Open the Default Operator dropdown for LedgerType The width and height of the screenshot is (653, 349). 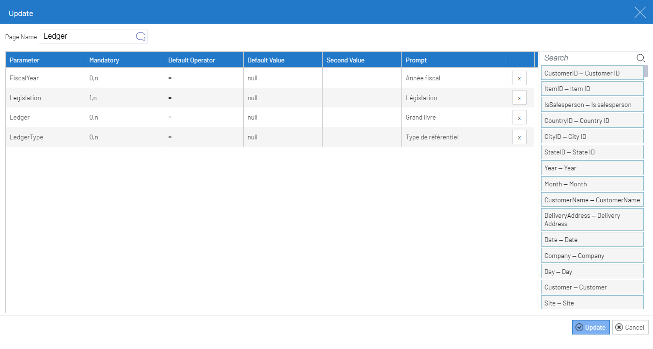tap(203, 137)
